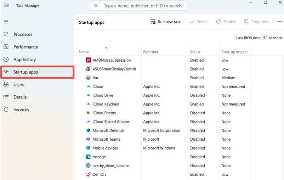Click the Services gear-puzzle icon

(x=6, y=109)
